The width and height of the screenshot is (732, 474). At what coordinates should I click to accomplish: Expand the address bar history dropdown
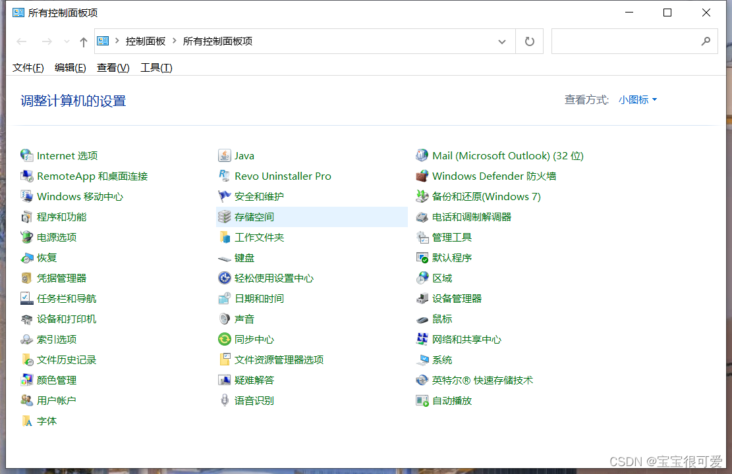502,41
